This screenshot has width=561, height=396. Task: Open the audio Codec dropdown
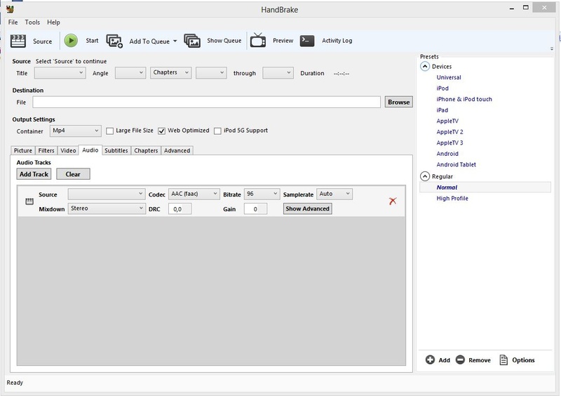click(194, 194)
